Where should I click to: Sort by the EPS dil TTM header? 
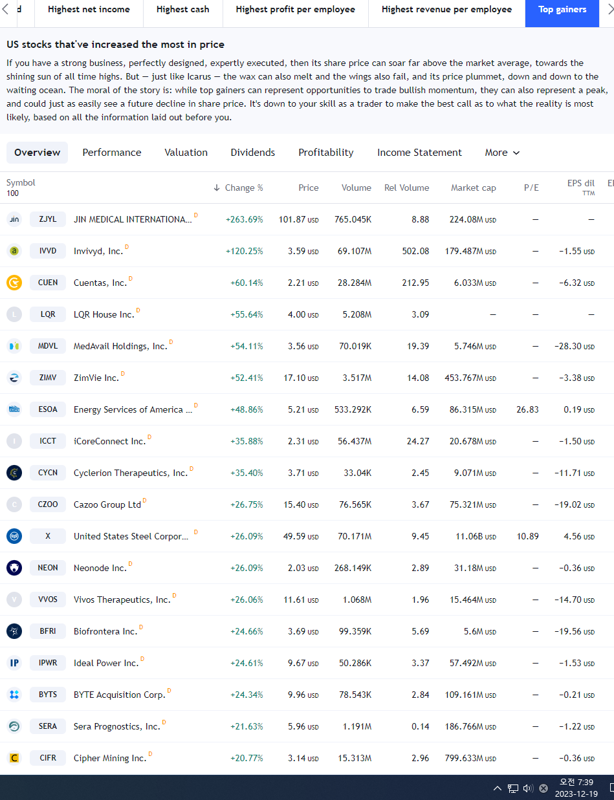tap(580, 188)
